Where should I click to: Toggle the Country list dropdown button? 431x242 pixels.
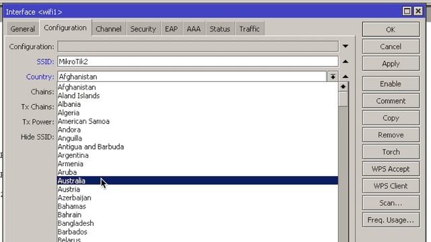pos(333,77)
